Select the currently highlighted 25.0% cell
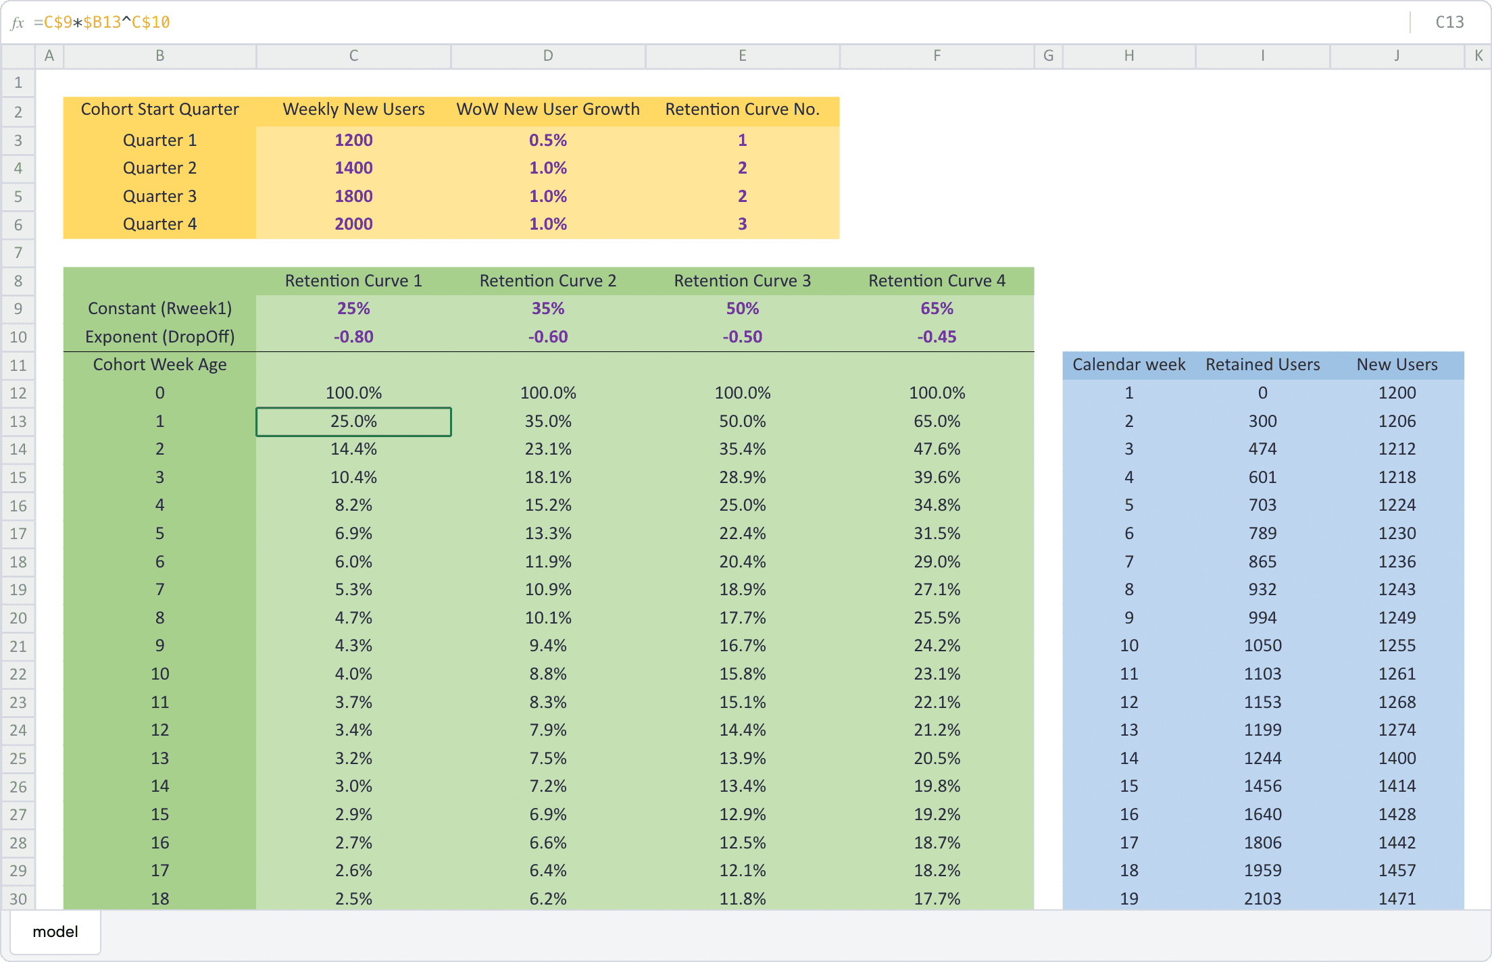Screen dimensions: 1492x962 pyautogui.click(x=353, y=421)
